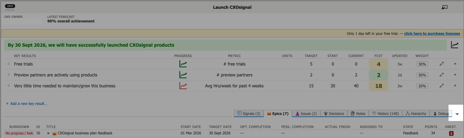Switch to the History (140) tab
The image size is (464, 138).
pos(385,113)
